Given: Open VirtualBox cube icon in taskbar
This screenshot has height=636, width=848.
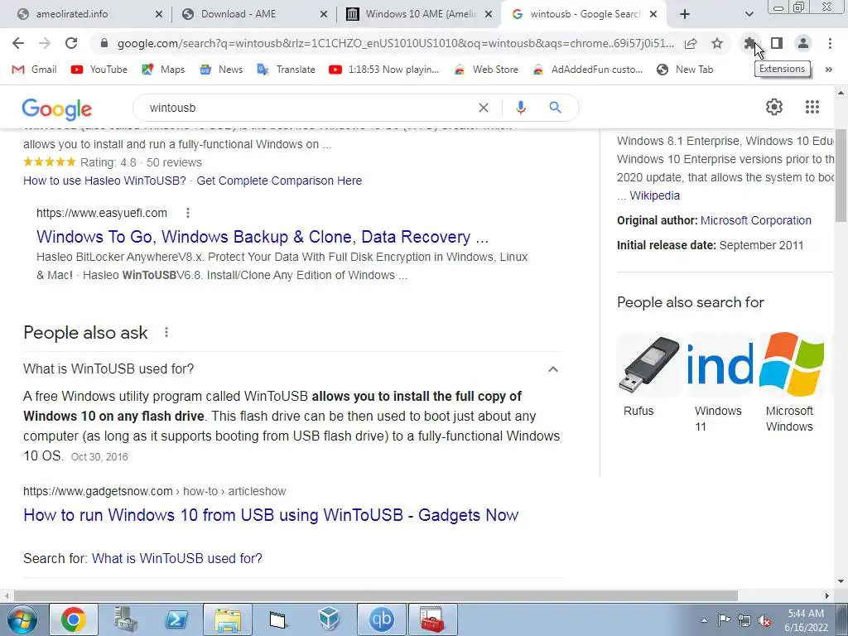Looking at the screenshot, I should [329, 619].
